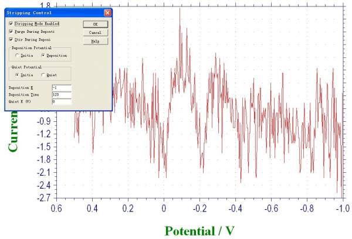
Task: Click the -0.8 potential axis label
Action: pyautogui.click(x=307, y=209)
